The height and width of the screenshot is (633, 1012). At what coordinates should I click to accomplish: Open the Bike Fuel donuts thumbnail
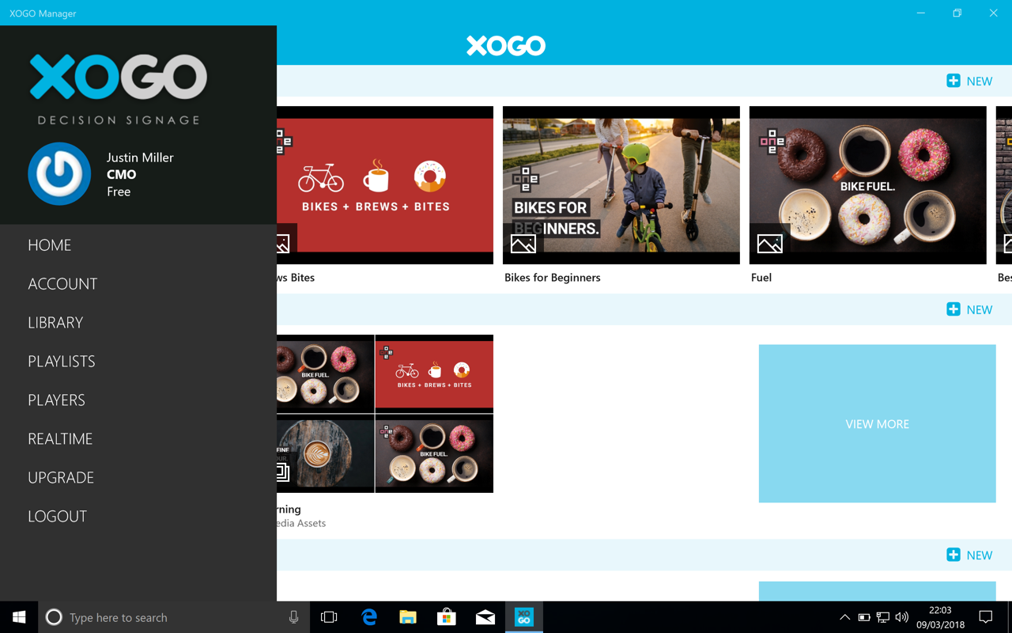click(868, 185)
